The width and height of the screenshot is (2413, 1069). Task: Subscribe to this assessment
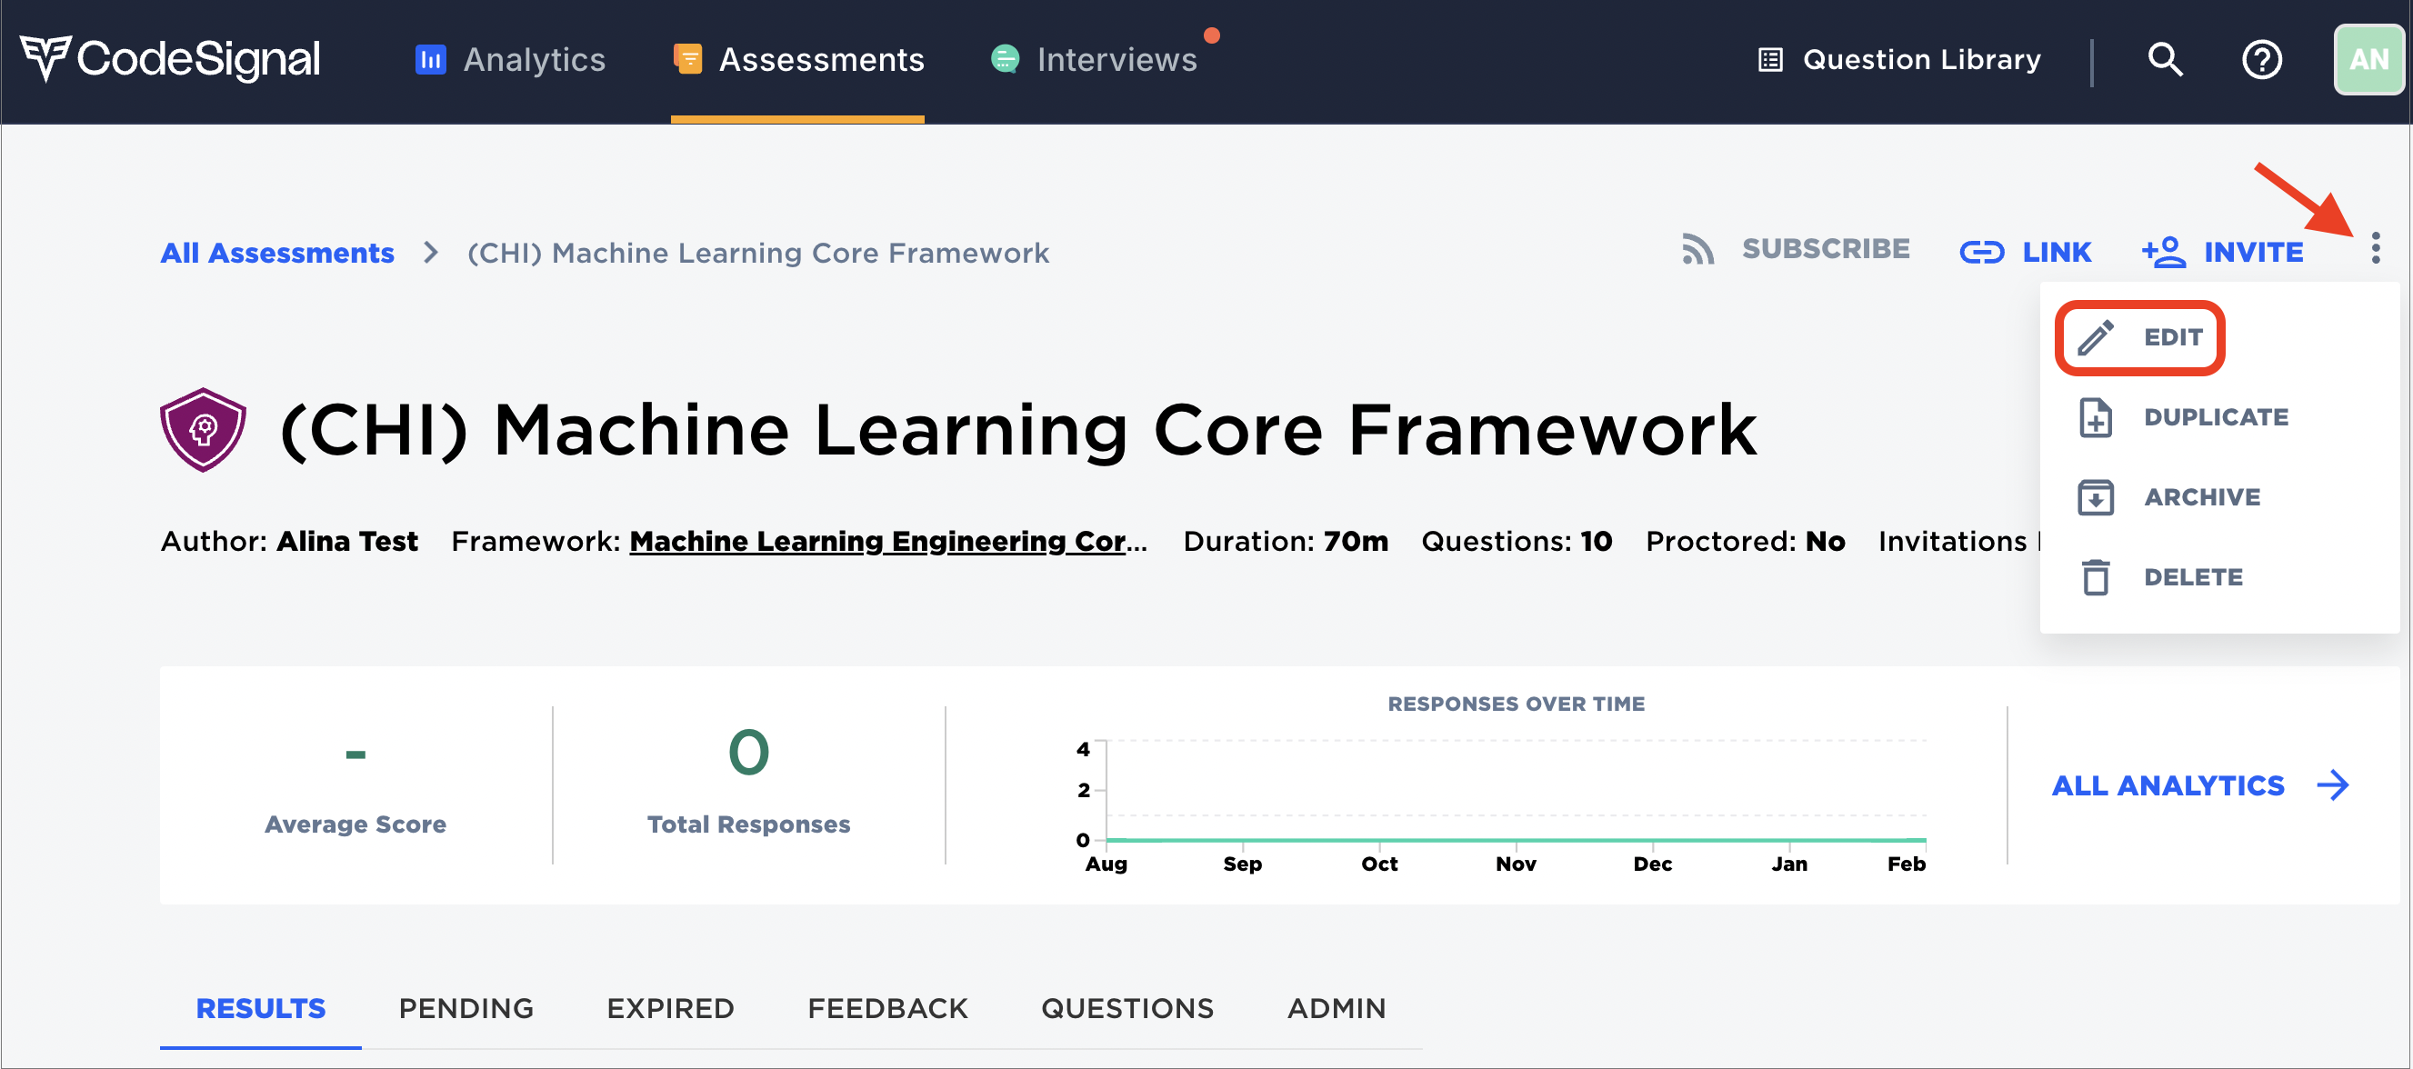(1795, 249)
